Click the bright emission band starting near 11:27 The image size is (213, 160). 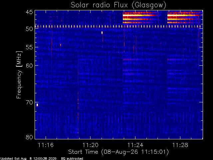(x=185, y=17)
